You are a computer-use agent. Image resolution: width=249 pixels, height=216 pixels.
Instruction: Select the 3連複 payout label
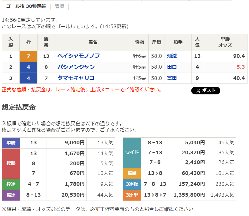click(x=132, y=184)
